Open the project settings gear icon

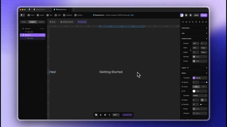186,15
